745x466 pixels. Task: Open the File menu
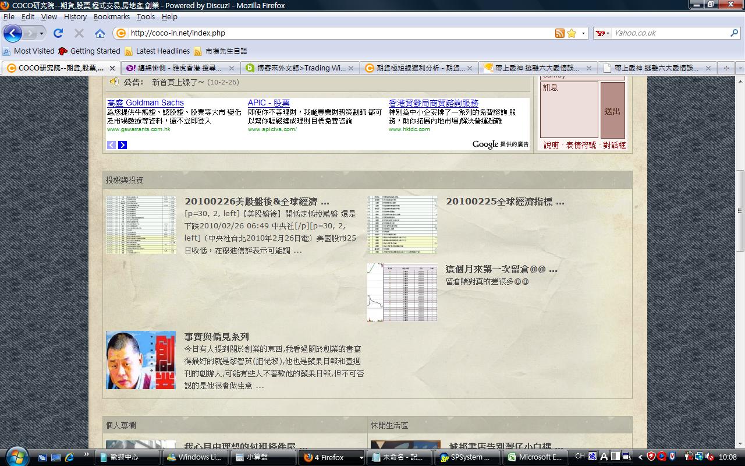coord(9,17)
